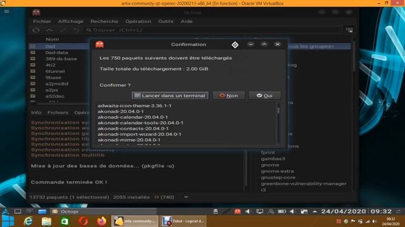The height and width of the screenshot is (227, 405).
Task: Click the Octopi sync database toolbar icon
Action: pos(36,30)
